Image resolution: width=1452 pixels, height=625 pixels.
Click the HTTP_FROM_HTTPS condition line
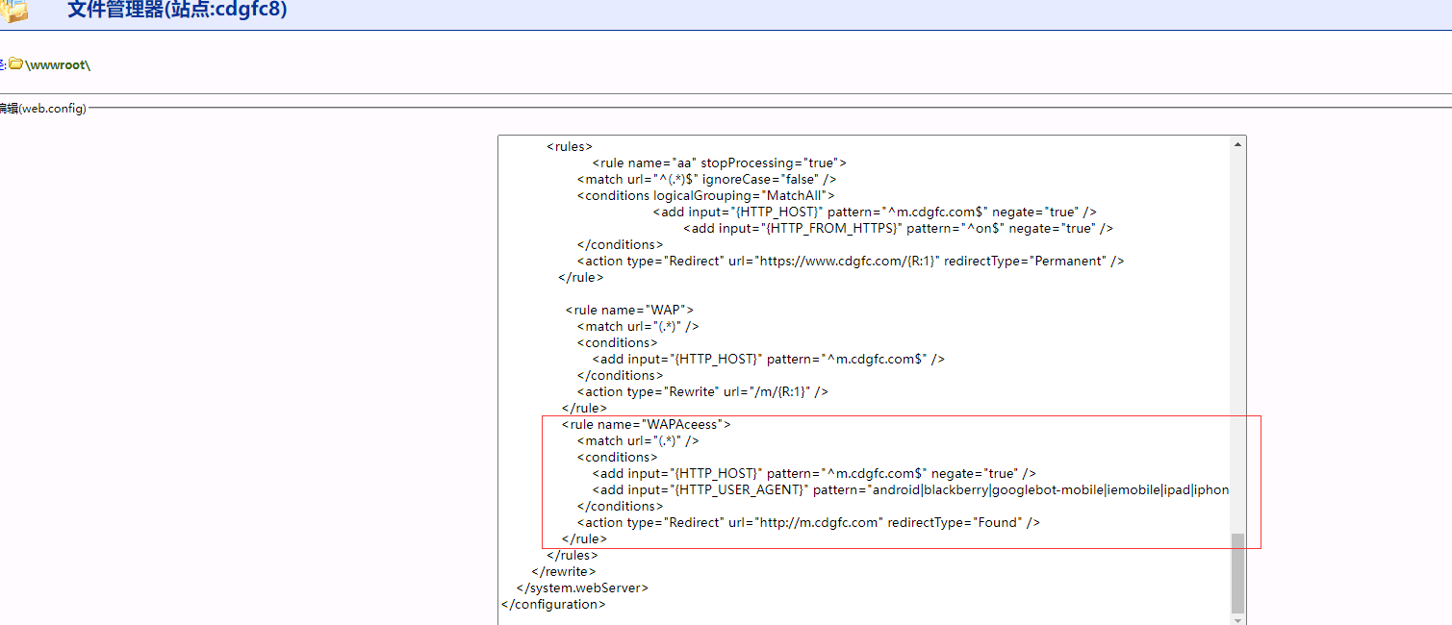point(898,228)
